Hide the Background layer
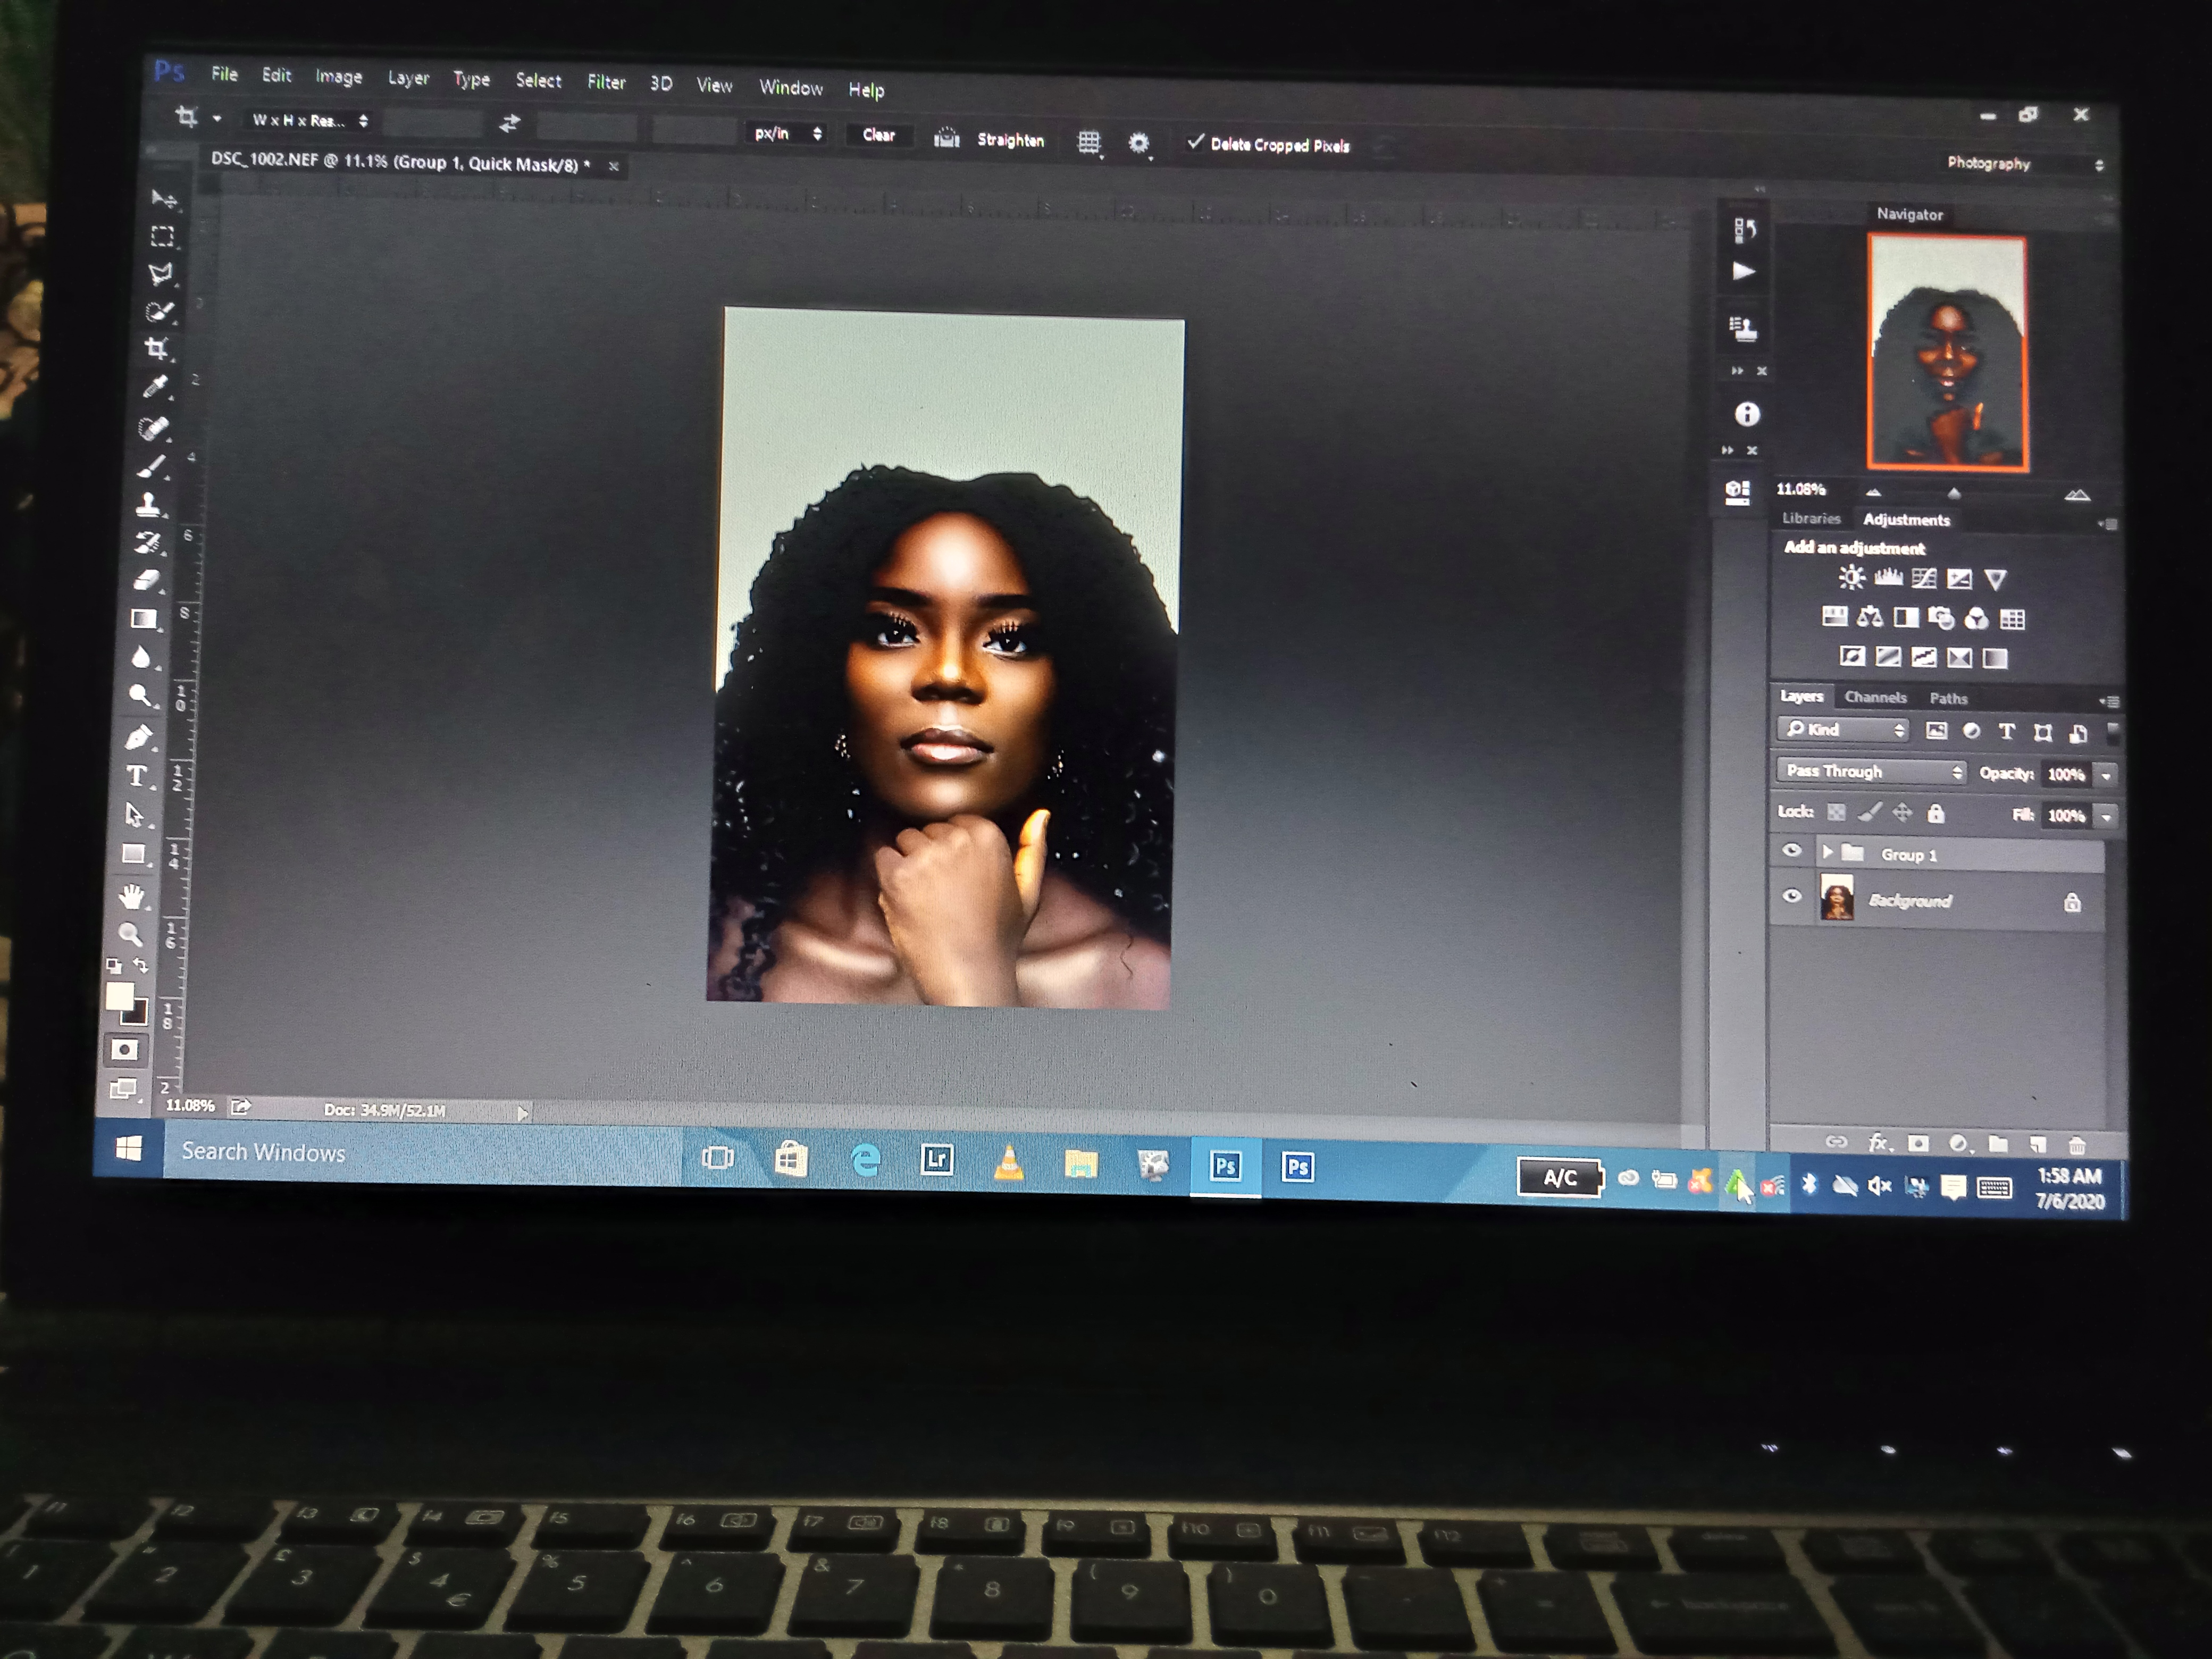The height and width of the screenshot is (1659, 2212). 1792,896
